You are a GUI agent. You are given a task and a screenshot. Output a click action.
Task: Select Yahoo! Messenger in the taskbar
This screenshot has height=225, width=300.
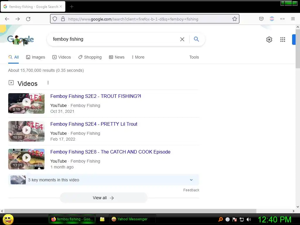tap(132, 219)
